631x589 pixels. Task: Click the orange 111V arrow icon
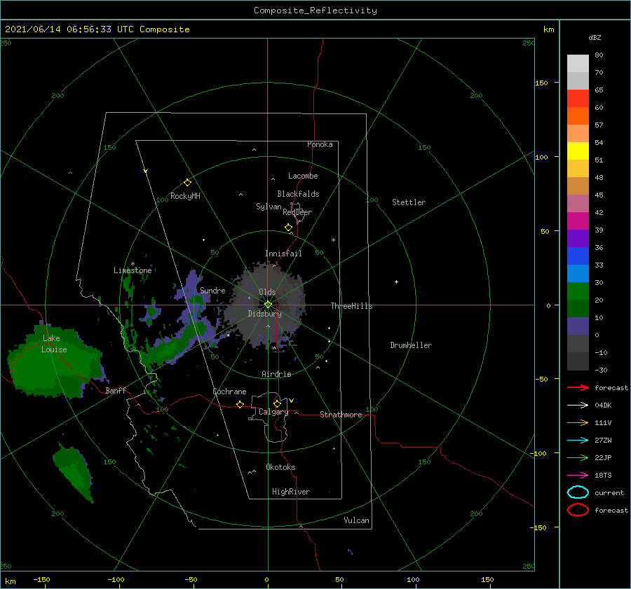tap(578, 422)
